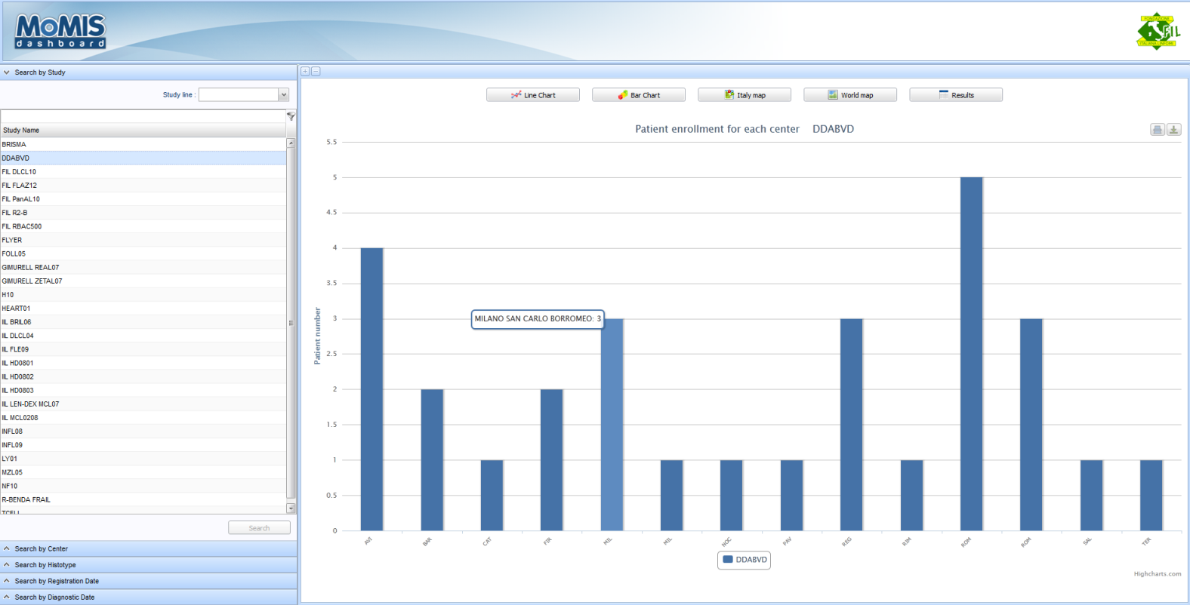Select the FLYER study
The height and width of the screenshot is (605, 1190).
tap(143, 240)
